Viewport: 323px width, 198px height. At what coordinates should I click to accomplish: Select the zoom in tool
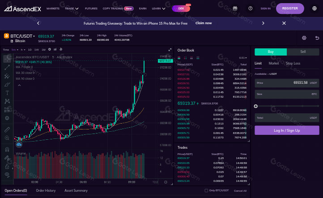[x=7, y=138]
